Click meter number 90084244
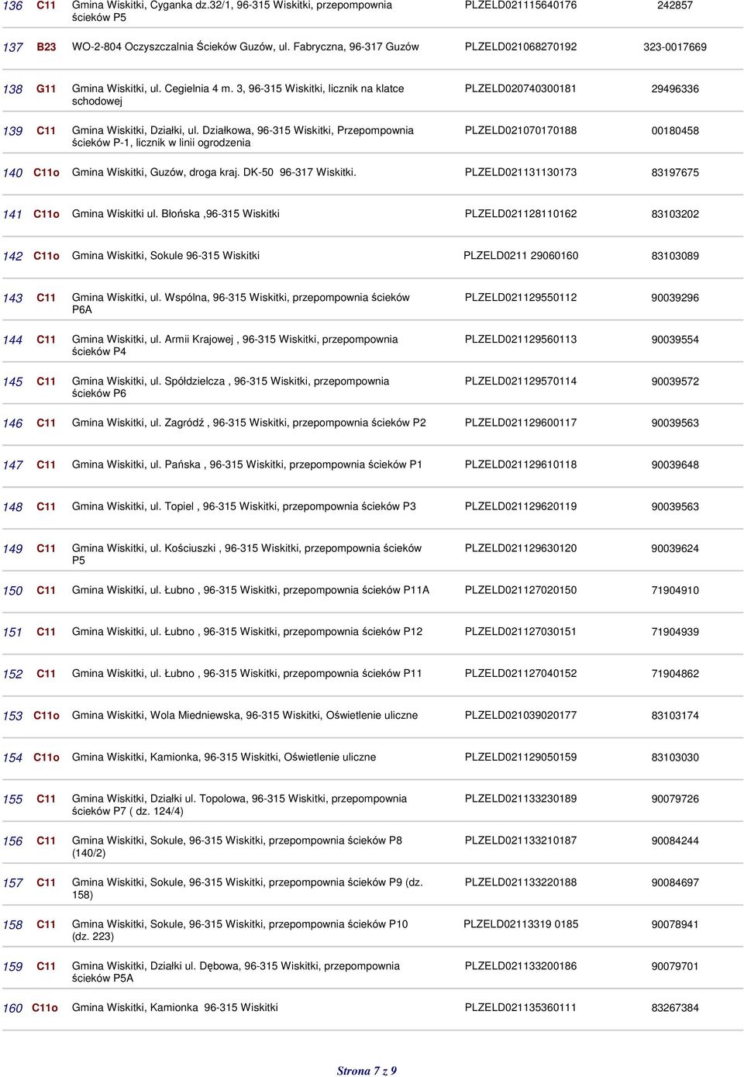Image resolution: width=744 pixels, height=1077 pixels. coord(674,841)
